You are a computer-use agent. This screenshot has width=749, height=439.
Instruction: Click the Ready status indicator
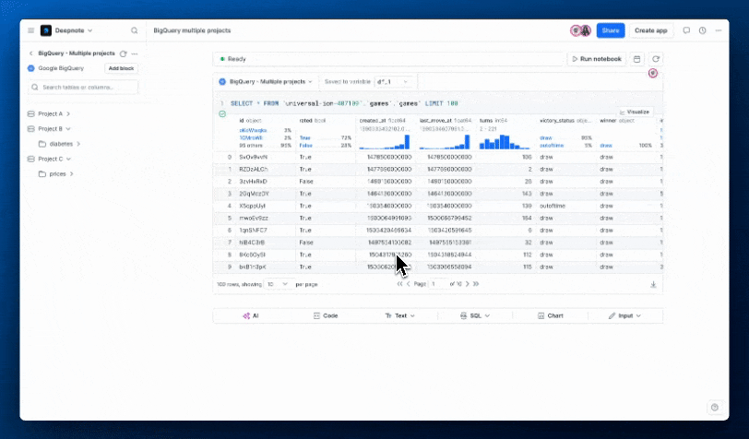[x=232, y=59]
